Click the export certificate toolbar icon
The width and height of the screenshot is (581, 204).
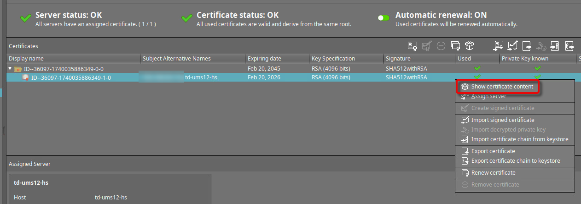(x=527, y=46)
